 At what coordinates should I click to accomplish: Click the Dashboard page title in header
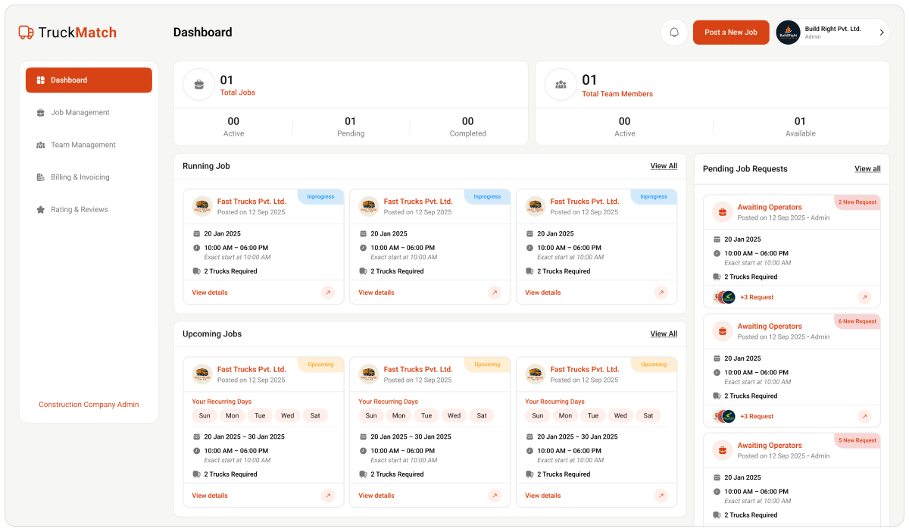(202, 33)
